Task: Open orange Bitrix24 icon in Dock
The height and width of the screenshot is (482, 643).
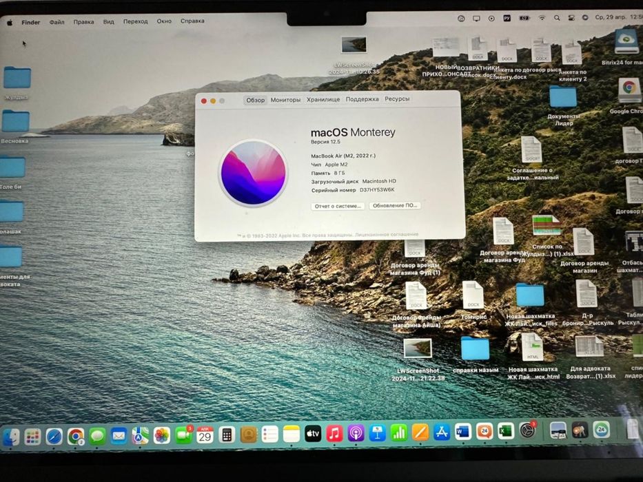Action: [x=484, y=432]
